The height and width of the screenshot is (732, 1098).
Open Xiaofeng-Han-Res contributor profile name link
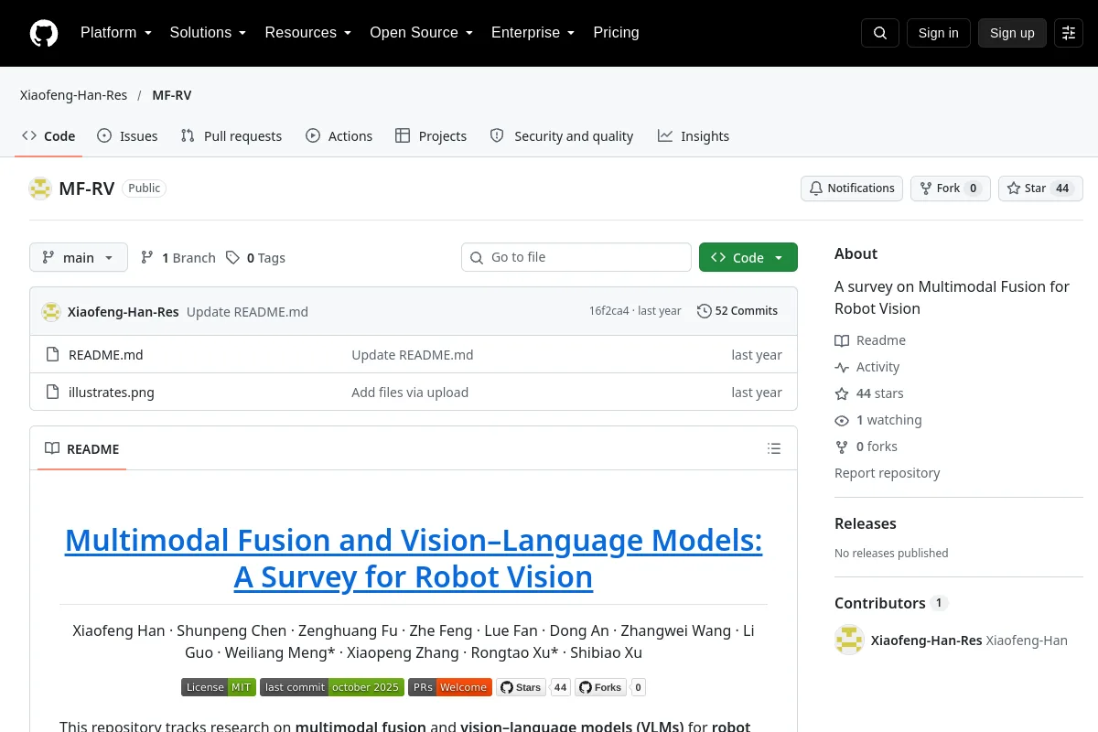(927, 640)
